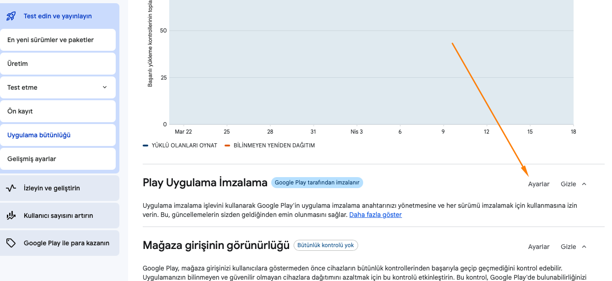Open the Kullanıcı sayısını artırın section

[59, 216]
